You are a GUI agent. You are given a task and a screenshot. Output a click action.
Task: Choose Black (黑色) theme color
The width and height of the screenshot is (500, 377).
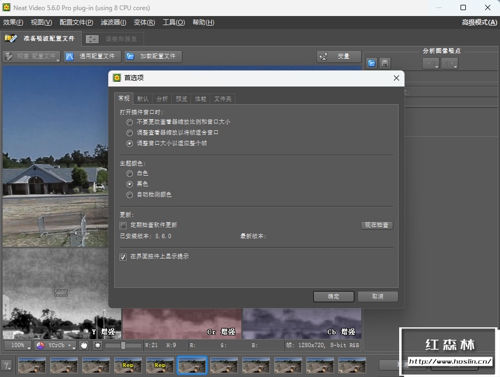130,184
